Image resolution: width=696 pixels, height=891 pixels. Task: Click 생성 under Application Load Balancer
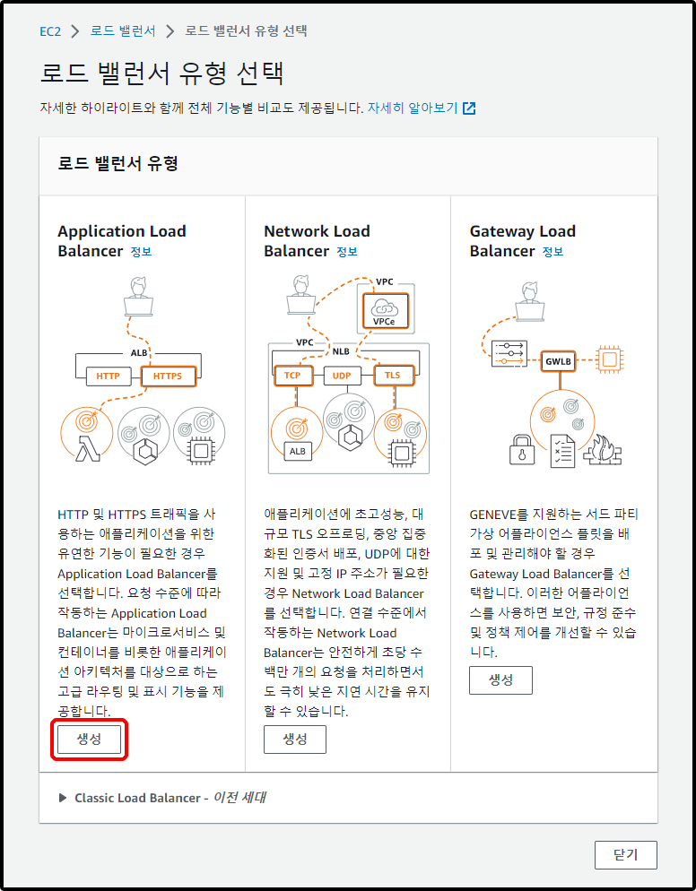90,740
